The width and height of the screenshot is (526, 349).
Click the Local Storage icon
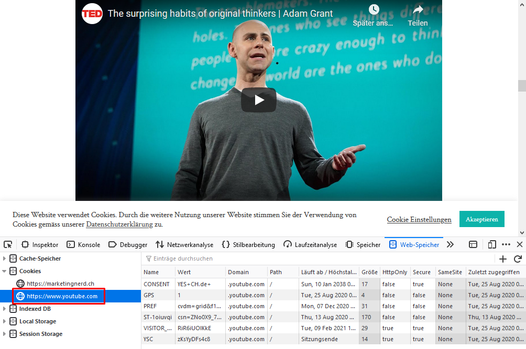tap(13, 321)
